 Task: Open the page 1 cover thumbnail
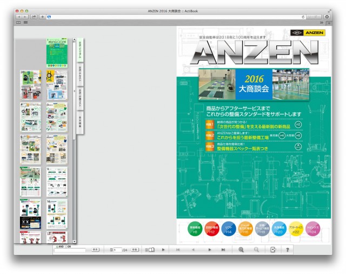click(57, 53)
